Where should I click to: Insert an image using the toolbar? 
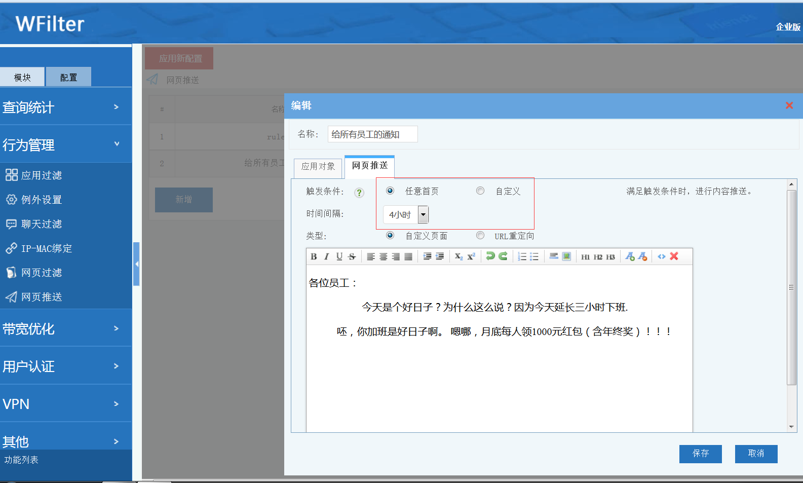[566, 256]
